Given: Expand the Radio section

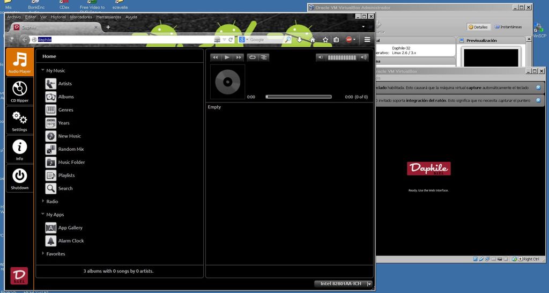Looking at the screenshot, I should pos(43,201).
